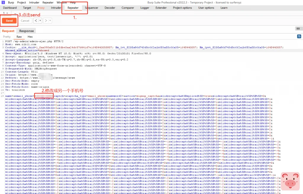Switch to the Proxy tab
This screenshot has width=303, height=194.
point(41,8)
